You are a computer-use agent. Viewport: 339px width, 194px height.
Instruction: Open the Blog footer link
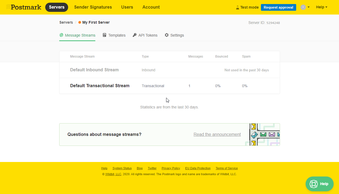(140, 168)
